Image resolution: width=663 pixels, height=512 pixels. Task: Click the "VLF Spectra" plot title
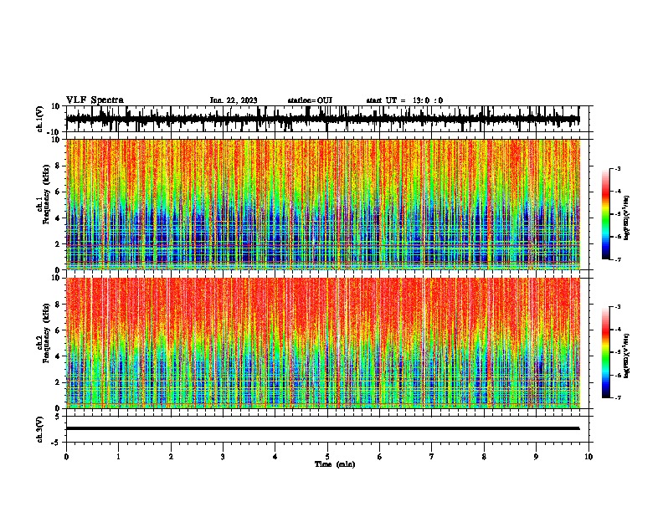pyautogui.click(x=95, y=100)
